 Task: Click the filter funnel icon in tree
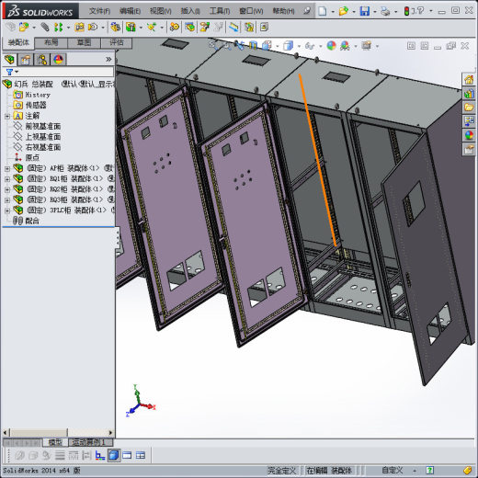pos(10,72)
